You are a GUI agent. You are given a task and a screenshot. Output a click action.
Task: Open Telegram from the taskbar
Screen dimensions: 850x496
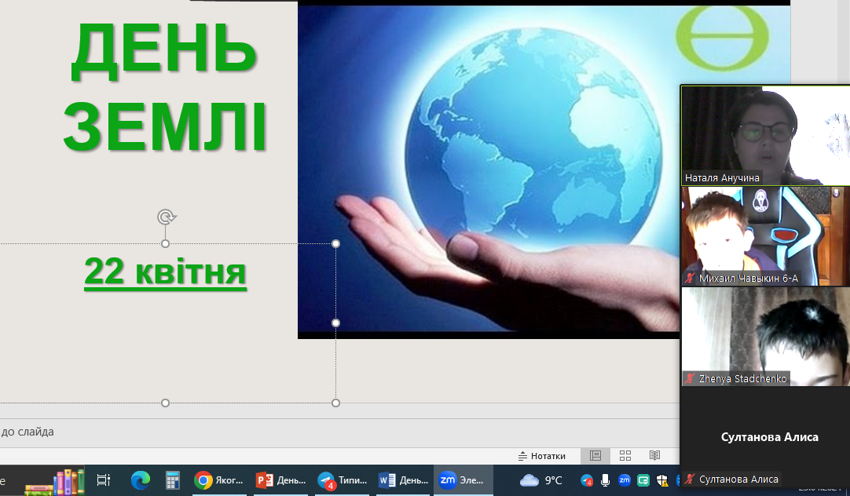(342, 480)
